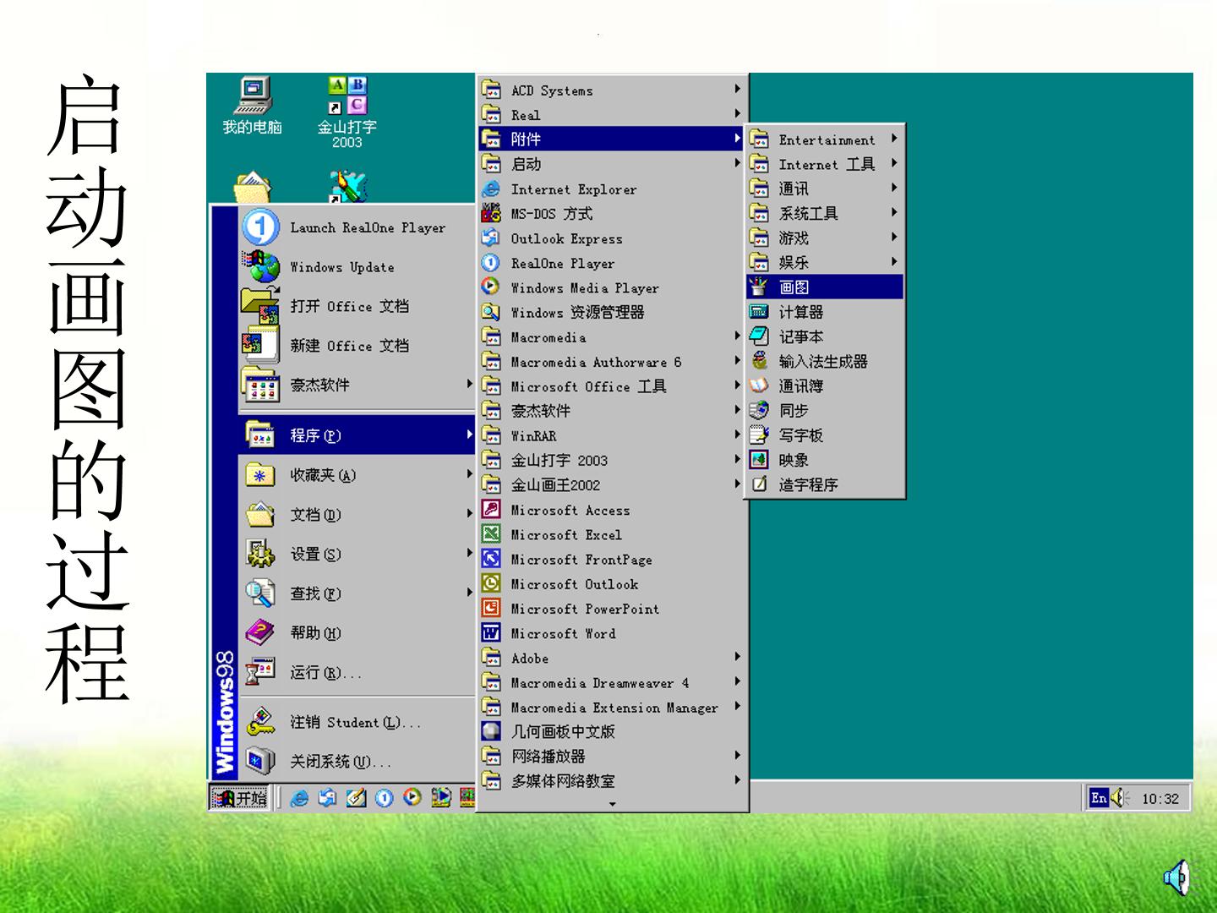Expand the 附件 Accessories submenu arrow

(737, 139)
